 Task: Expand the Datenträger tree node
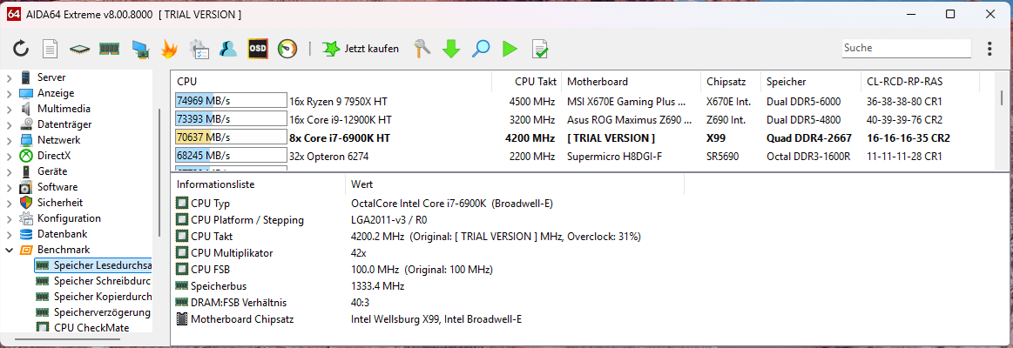(10, 124)
